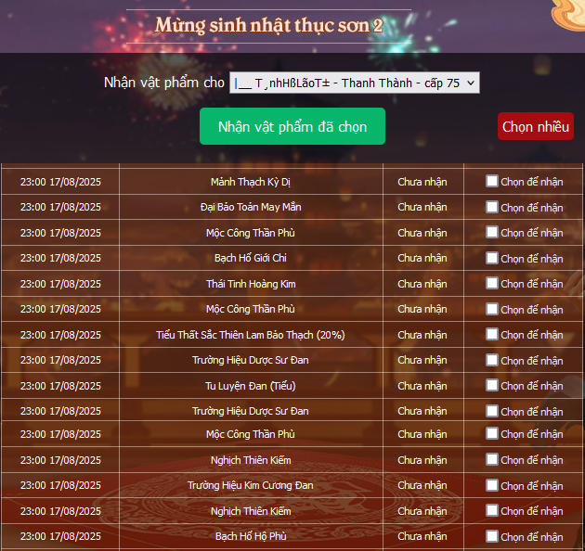
Task: Click the heading Mừng sinh nhật thục sơn 2
Action: 269,25
